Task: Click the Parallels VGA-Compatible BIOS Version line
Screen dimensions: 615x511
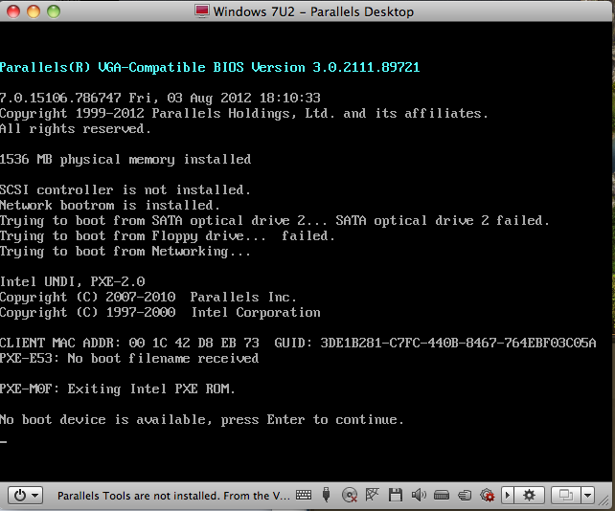Action: pos(210,67)
